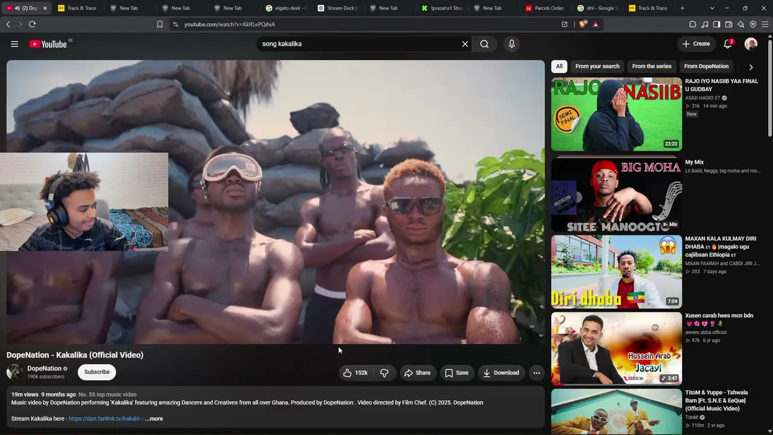Open the Brave Shields panel

coord(582,24)
